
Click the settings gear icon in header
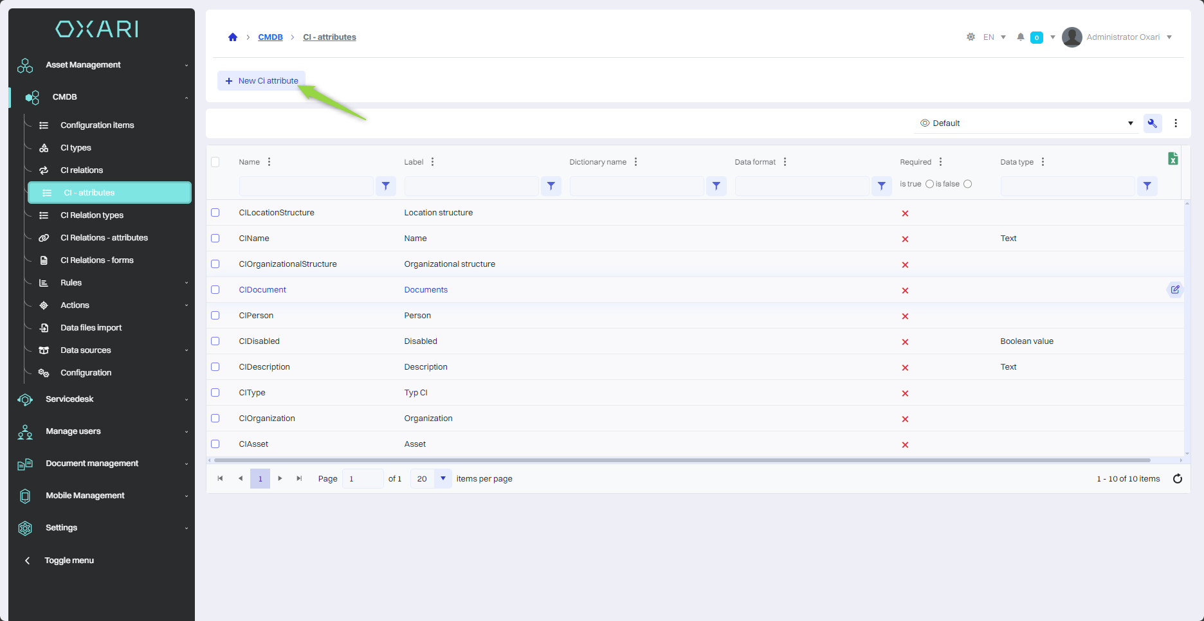coord(971,37)
